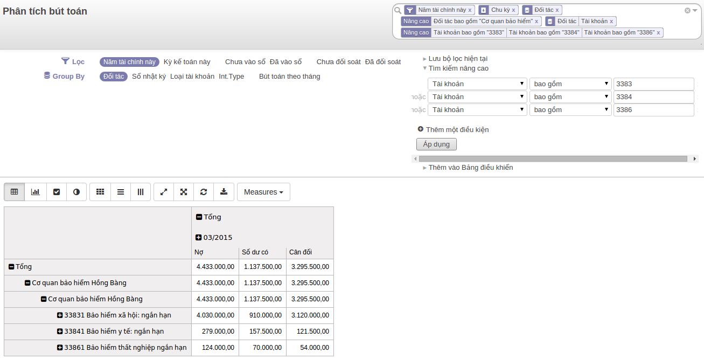The height and width of the screenshot is (359, 704).
Task: Click the horizontal bars heatmap rows icon
Action: pyautogui.click(x=121, y=192)
